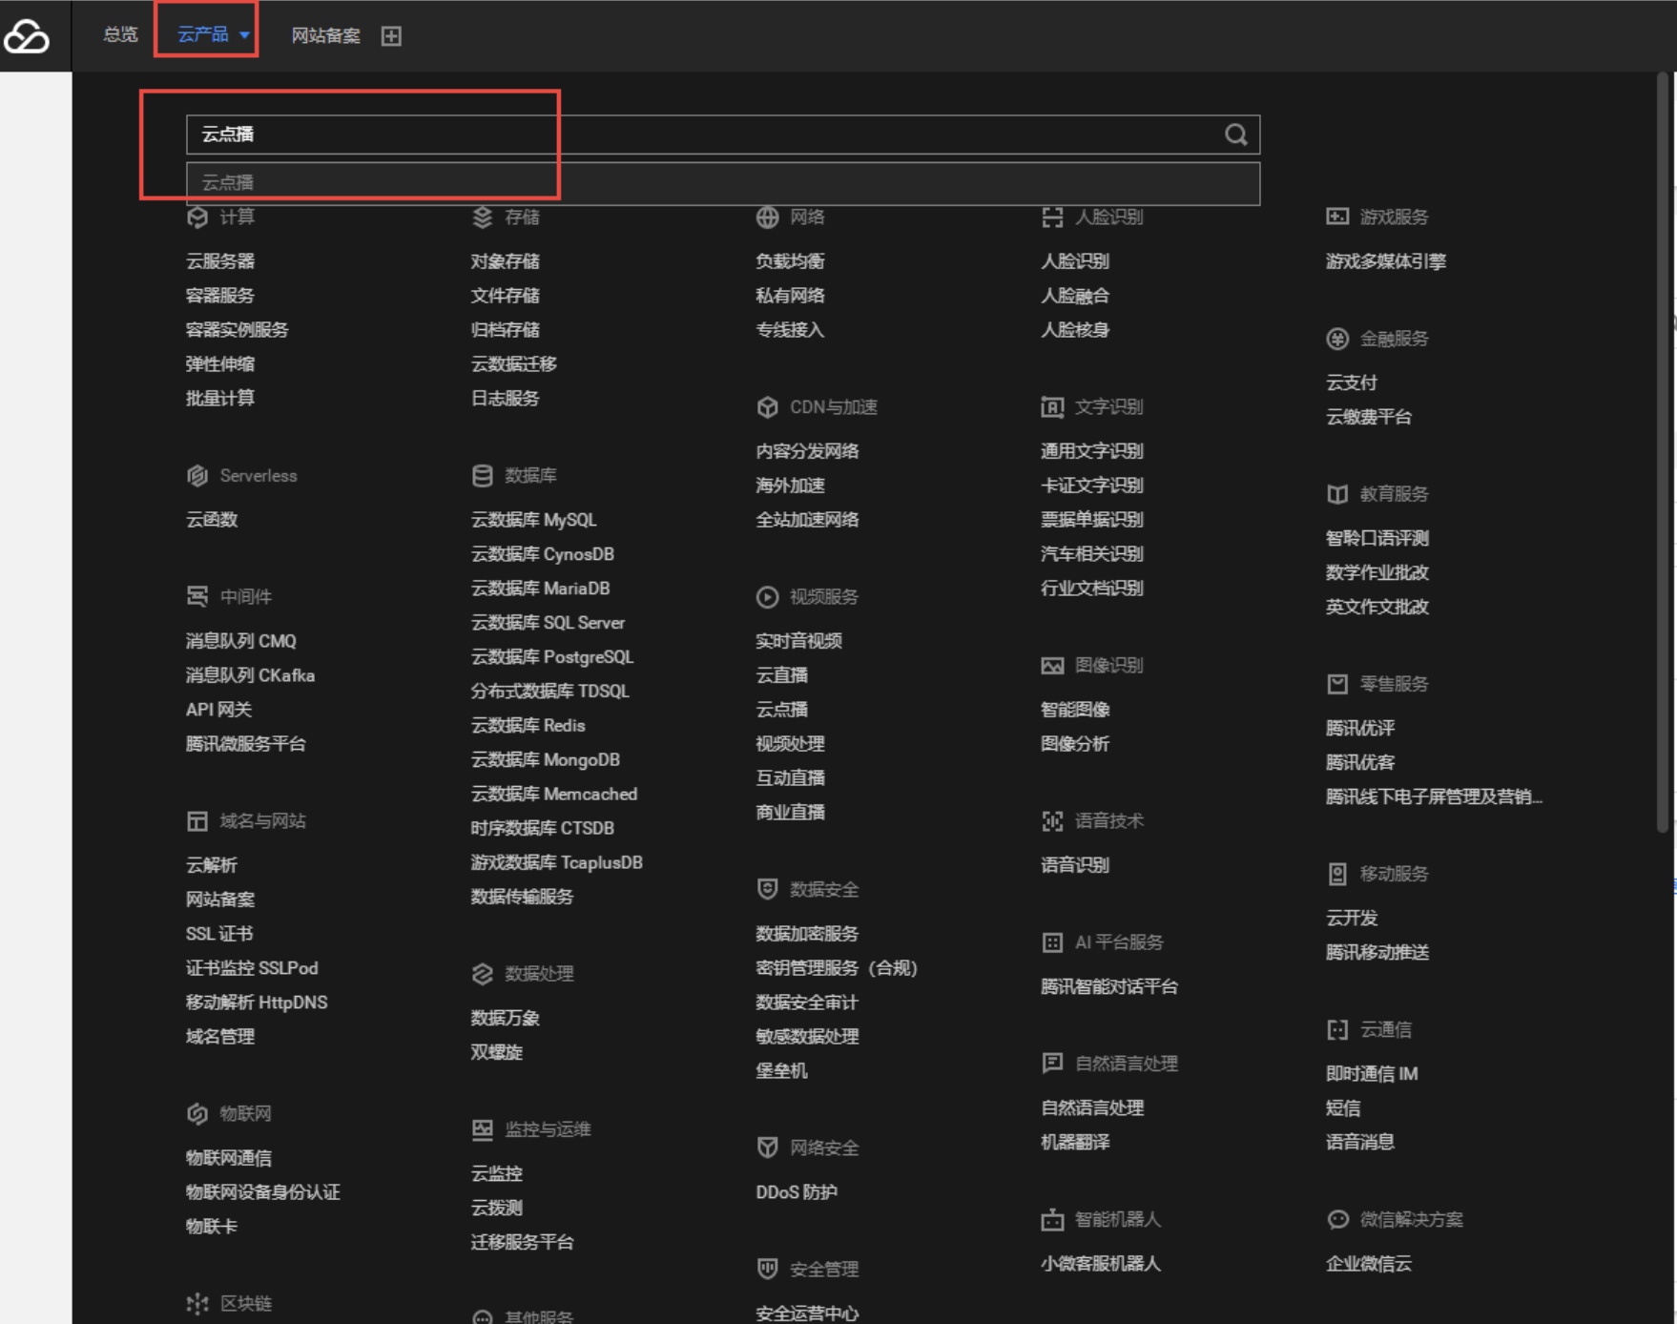Open 消息队列 CKafka link
1677x1324 pixels.
coord(250,675)
